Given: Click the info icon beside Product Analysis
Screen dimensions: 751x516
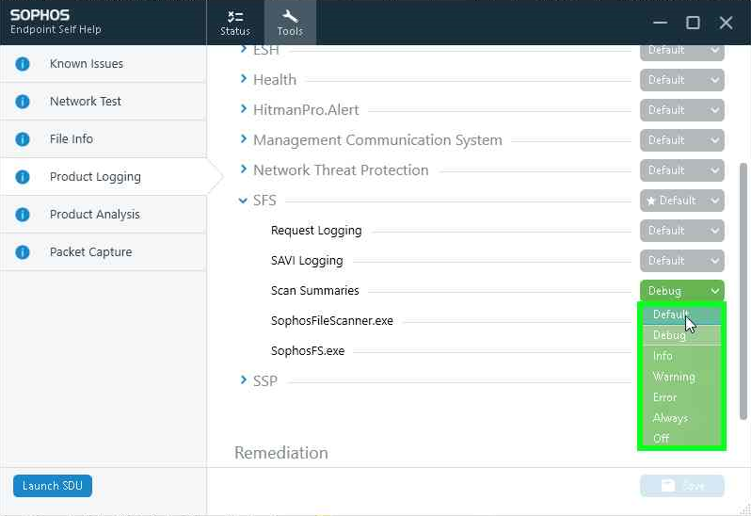Looking at the screenshot, I should 23,215.
